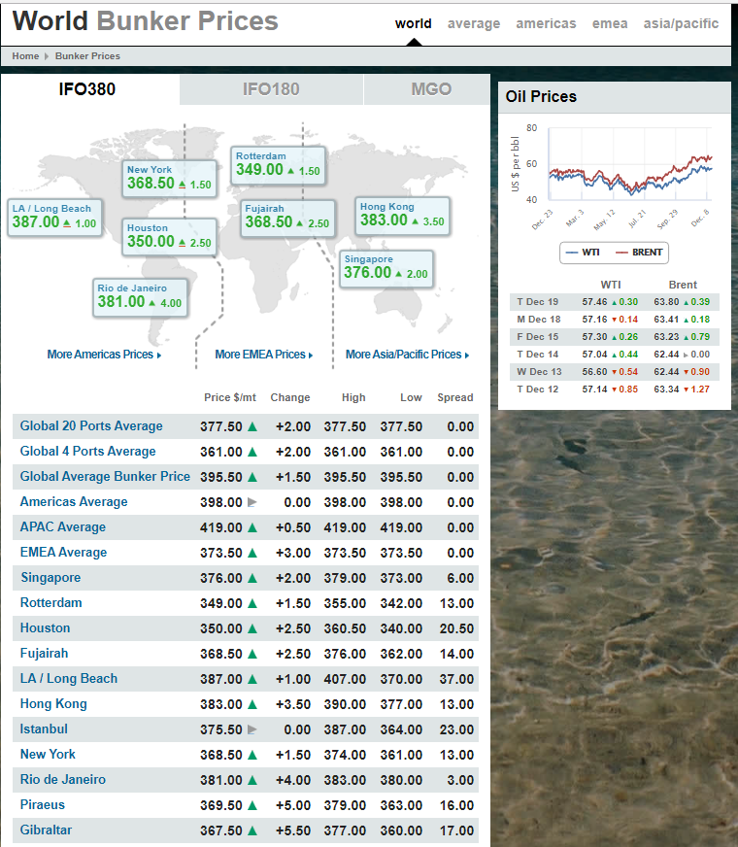Open New York row link in table
This screenshot has width=738, height=847.
point(48,755)
